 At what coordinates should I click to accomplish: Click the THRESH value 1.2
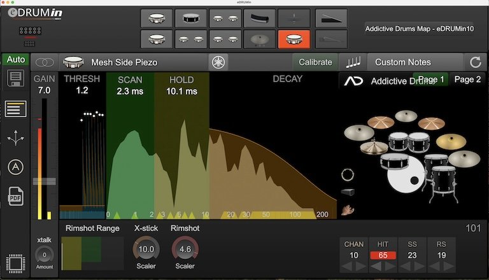82,90
